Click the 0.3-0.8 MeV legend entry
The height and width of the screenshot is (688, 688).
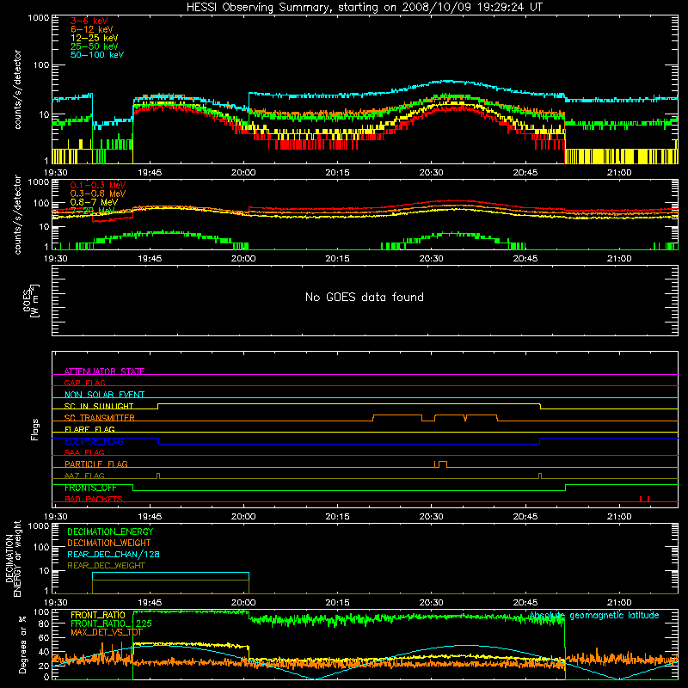point(98,193)
